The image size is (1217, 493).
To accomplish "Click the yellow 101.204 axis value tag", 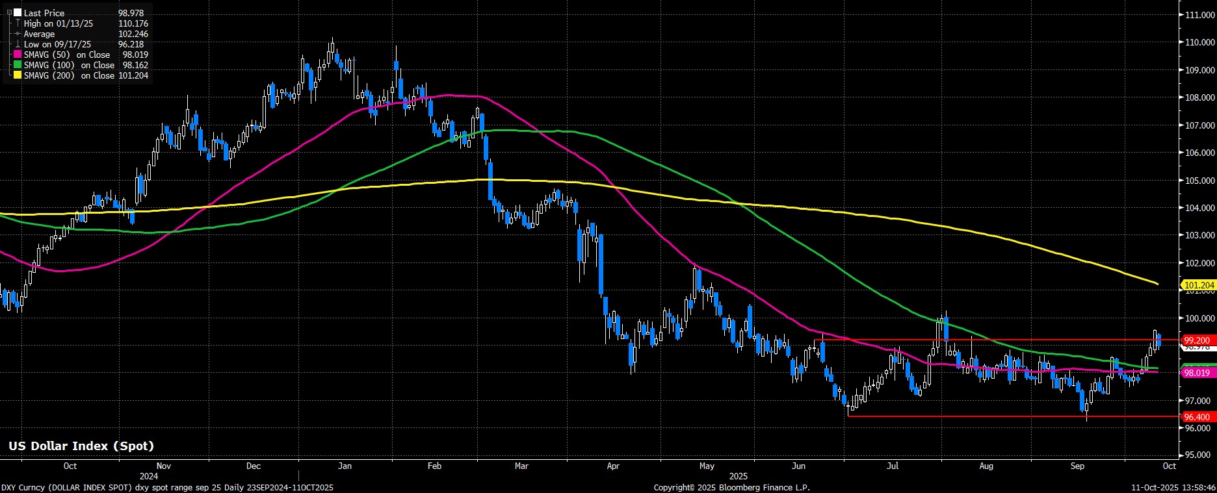I will [1199, 285].
